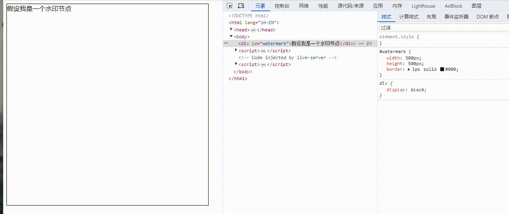The image size is (509, 214).
Task: Click the 假设我是一个水印节点 page text
Action: coord(39,8)
